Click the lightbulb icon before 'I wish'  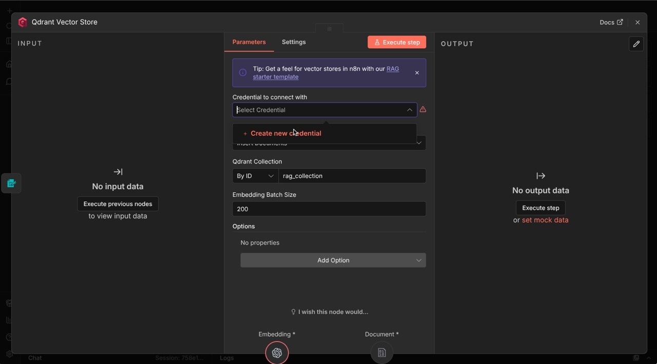294,312
